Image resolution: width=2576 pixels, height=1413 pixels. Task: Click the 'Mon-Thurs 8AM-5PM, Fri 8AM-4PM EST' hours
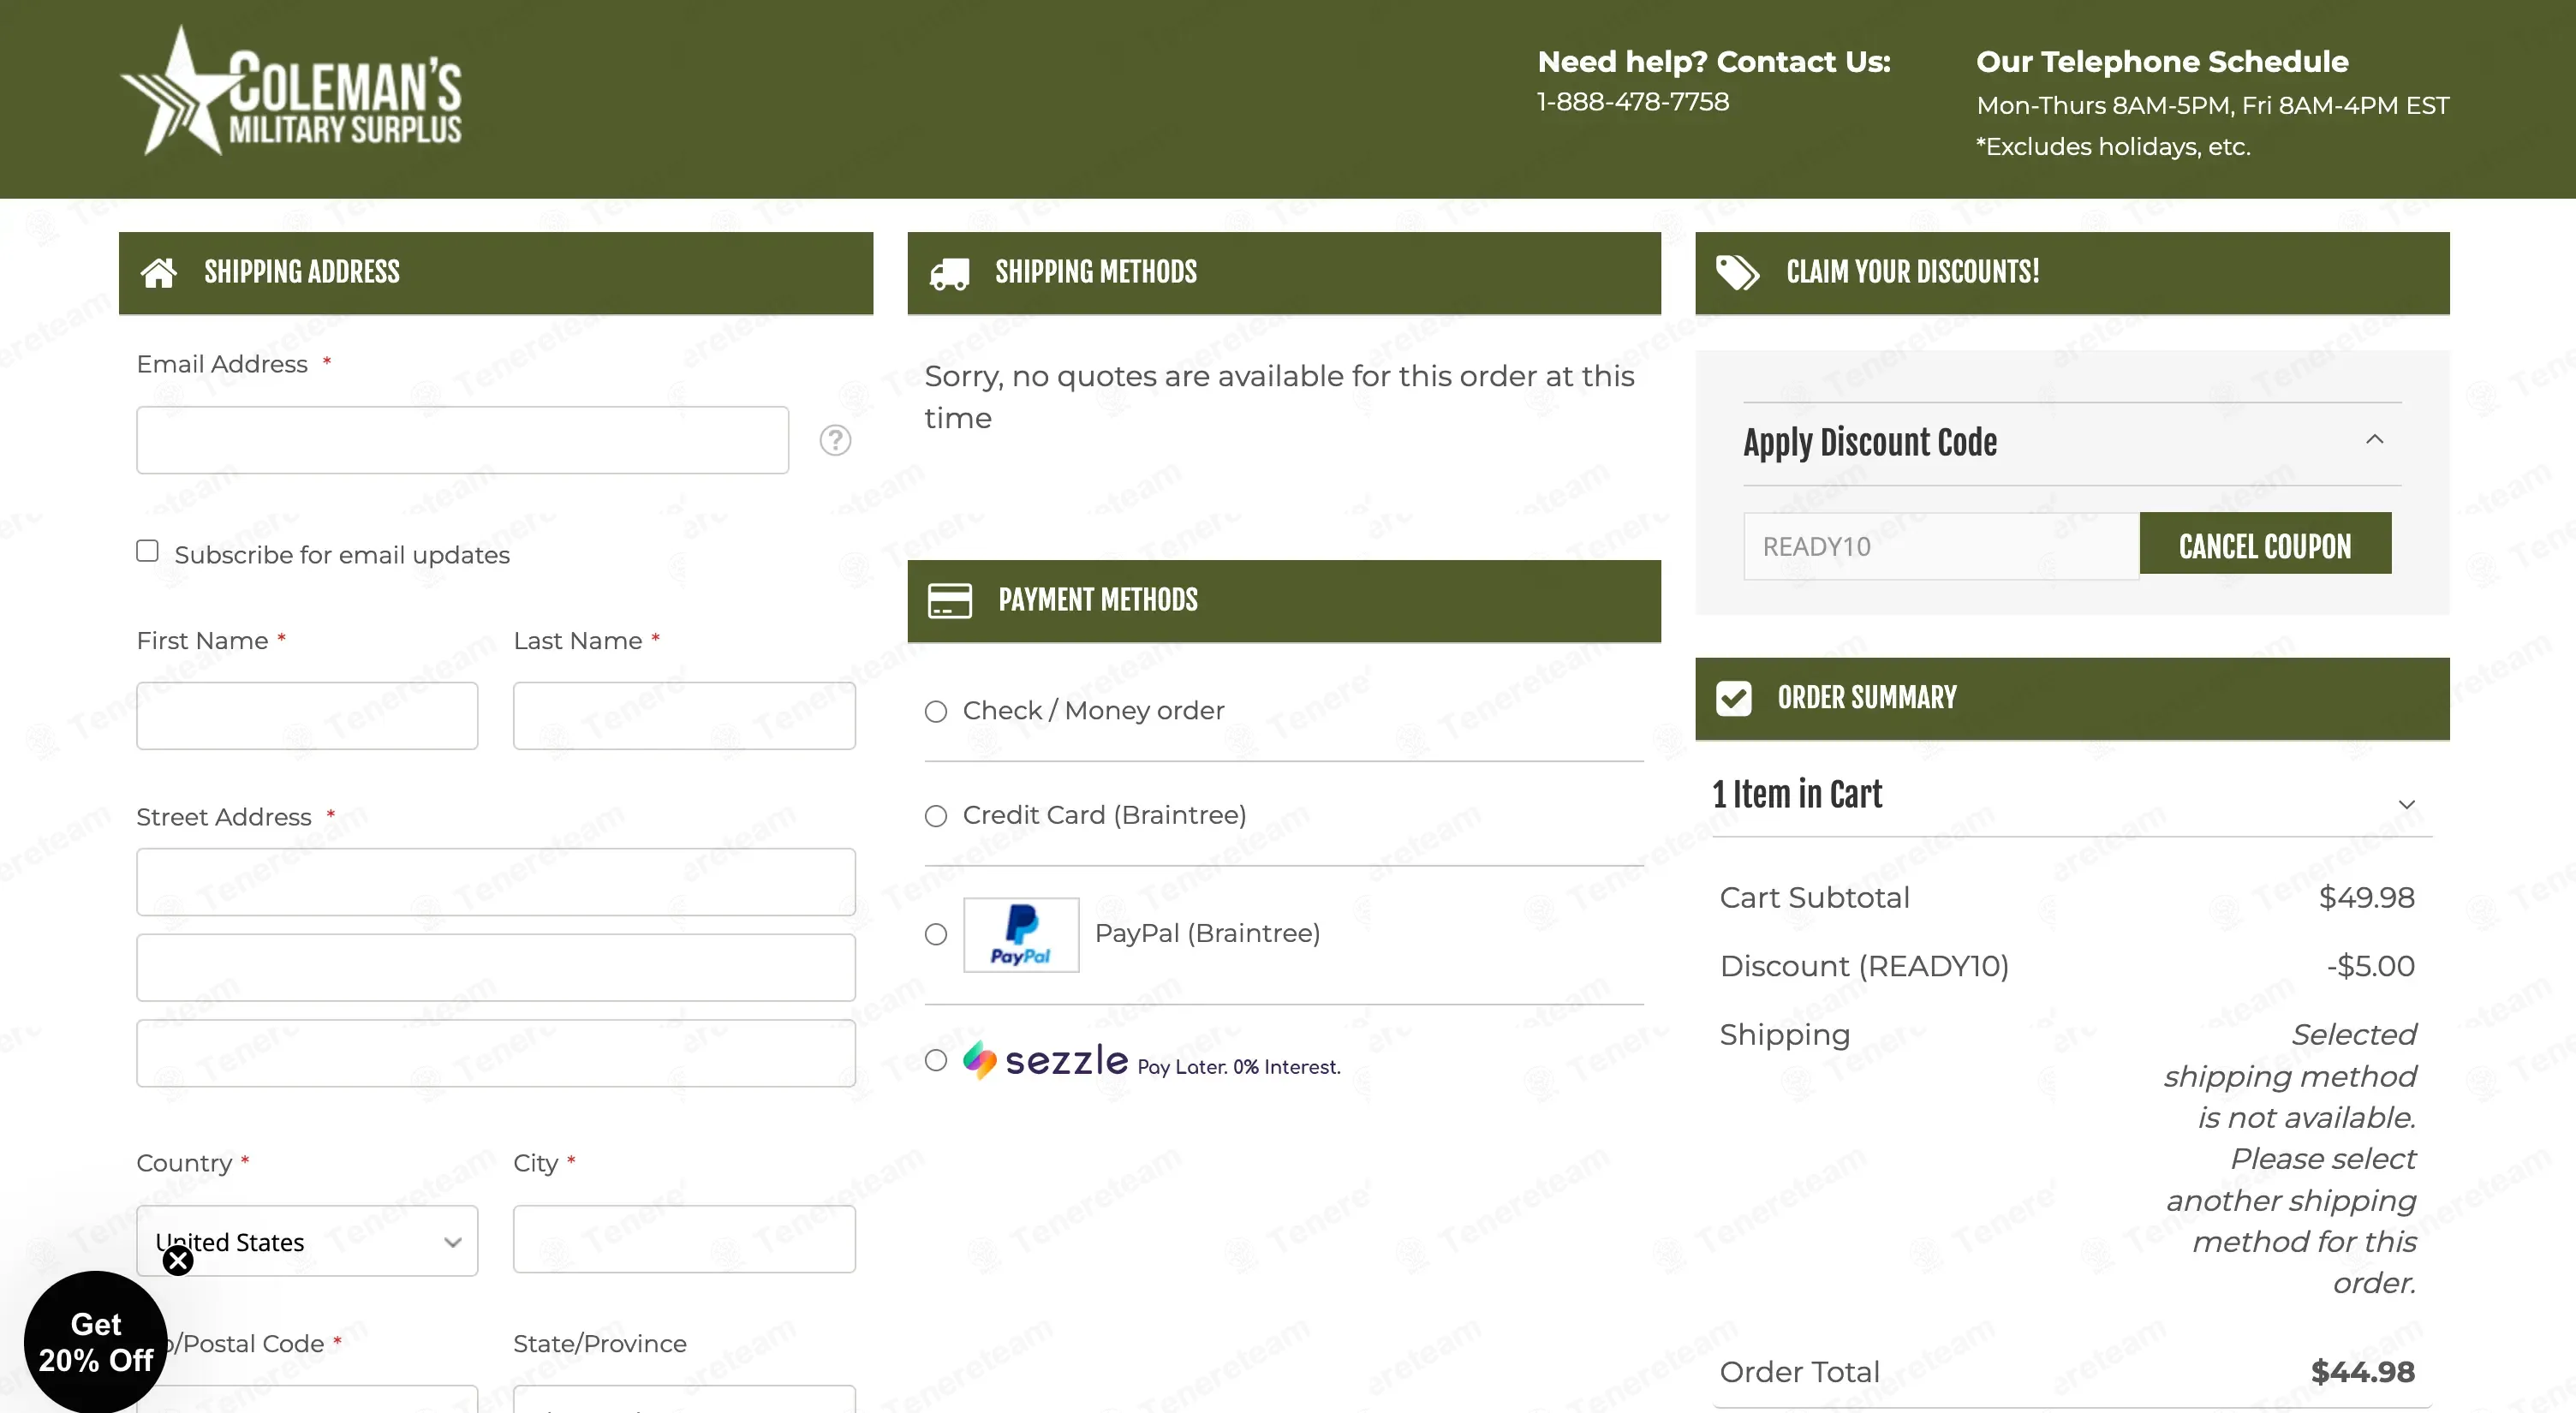click(2213, 106)
